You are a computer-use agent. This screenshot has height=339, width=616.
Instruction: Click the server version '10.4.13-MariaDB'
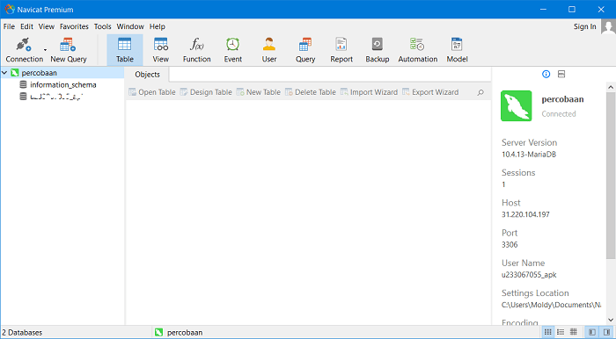coord(529,155)
